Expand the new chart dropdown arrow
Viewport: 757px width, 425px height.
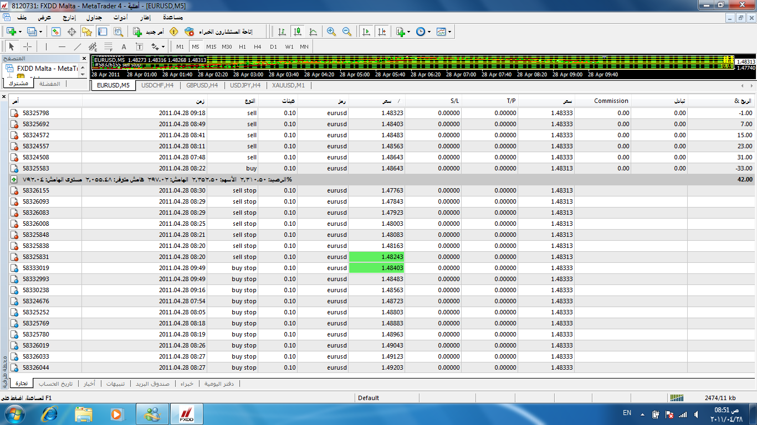[20, 32]
